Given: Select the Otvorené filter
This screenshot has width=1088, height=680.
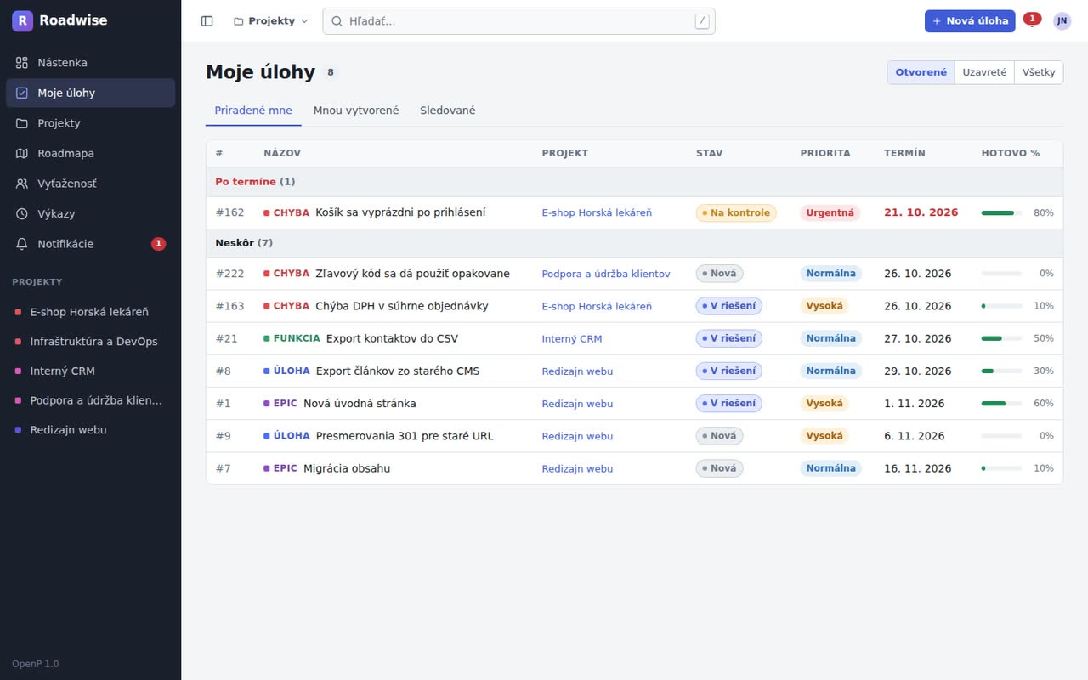Looking at the screenshot, I should pyautogui.click(x=921, y=72).
